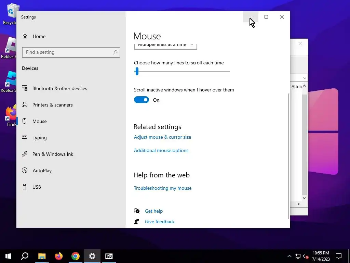
Task: Click scroll up arrow in background window
Action: click(x=304, y=86)
